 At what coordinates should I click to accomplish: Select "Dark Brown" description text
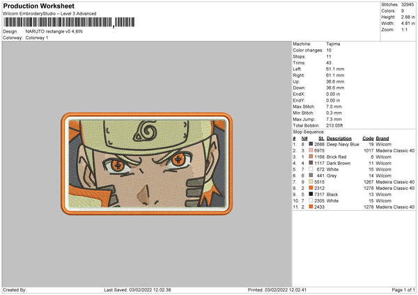[x=339, y=164]
